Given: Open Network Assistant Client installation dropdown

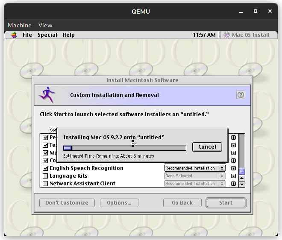Looking at the screenshot, I should pos(195,184).
